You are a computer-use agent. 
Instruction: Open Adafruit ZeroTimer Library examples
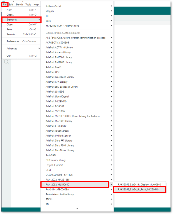[x=77, y=151]
